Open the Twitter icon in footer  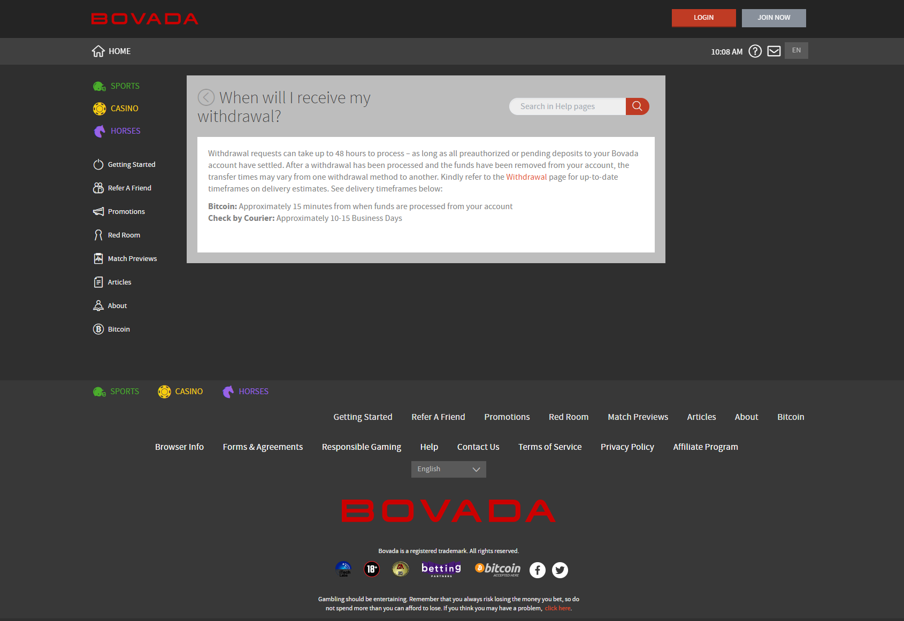click(x=560, y=570)
